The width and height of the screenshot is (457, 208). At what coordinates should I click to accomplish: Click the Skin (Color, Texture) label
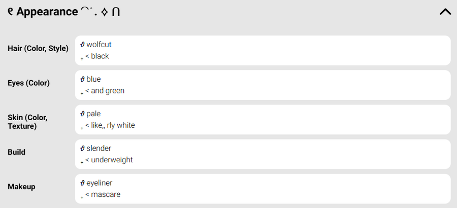pyautogui.click(x=27, y=122)
